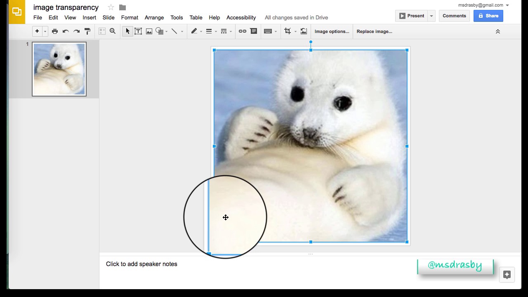528x297 pixels.
Task: Click the Insert link icon
Action: 243,31
